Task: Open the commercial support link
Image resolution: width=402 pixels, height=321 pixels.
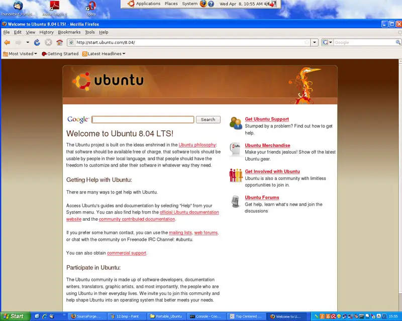Action: point(127,253)
